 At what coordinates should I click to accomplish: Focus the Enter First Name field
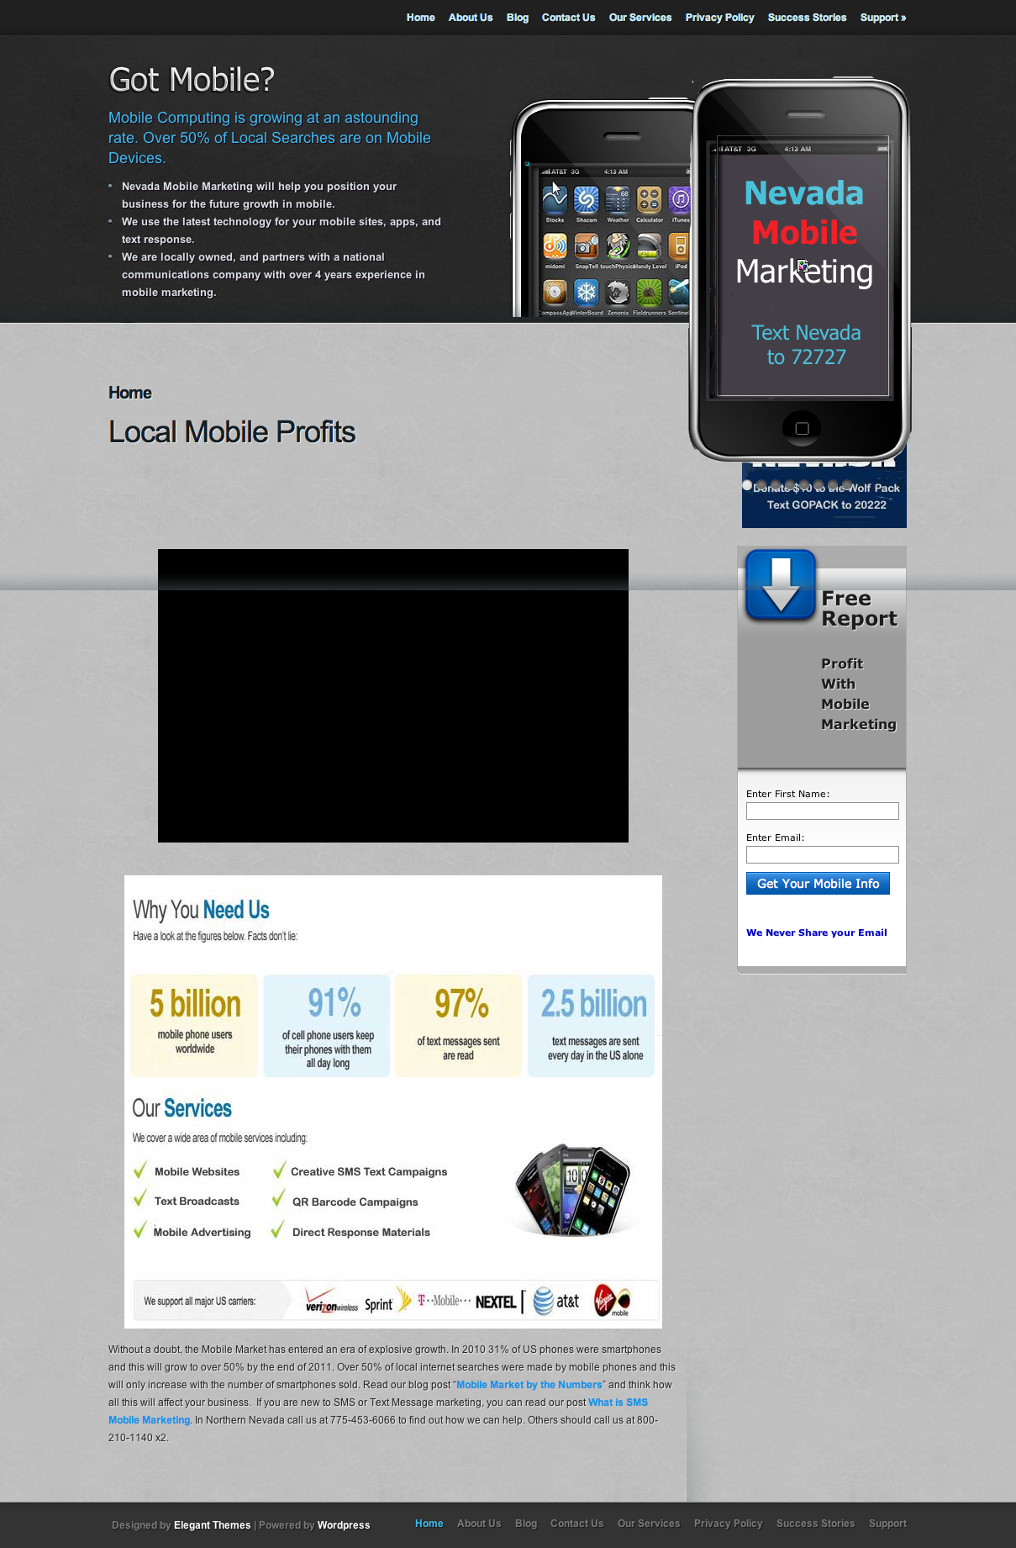point(822,811)
